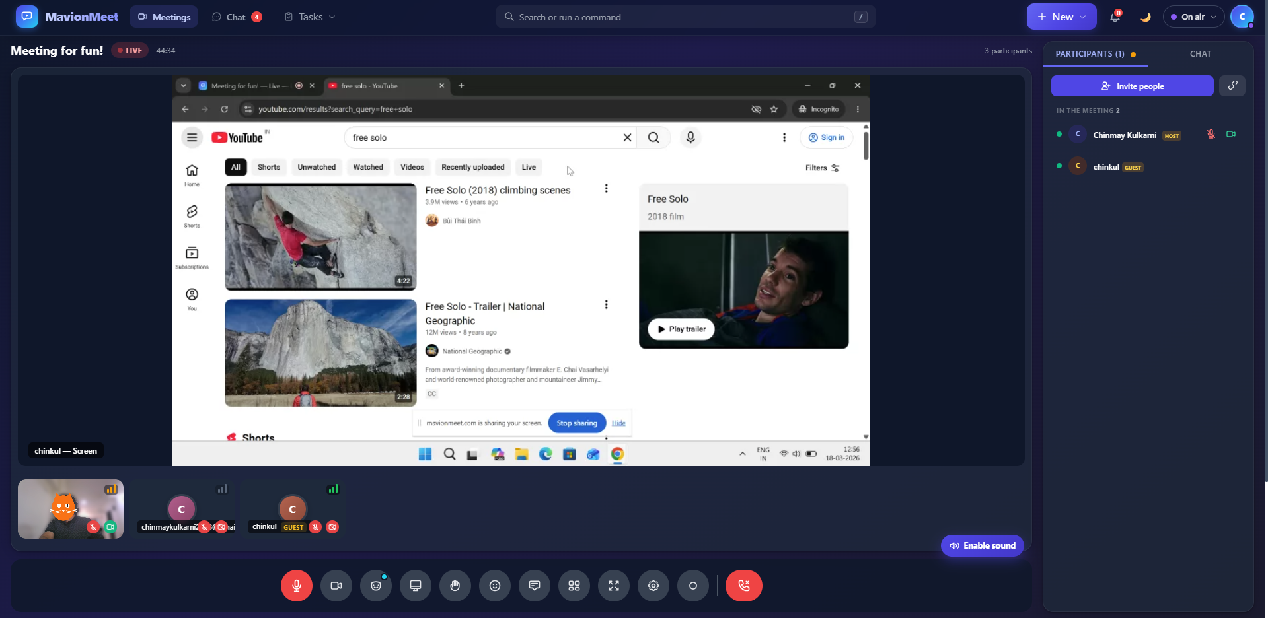Open notifications bell icon
The image size is (1268, 618).
(x=1115, y=17)
